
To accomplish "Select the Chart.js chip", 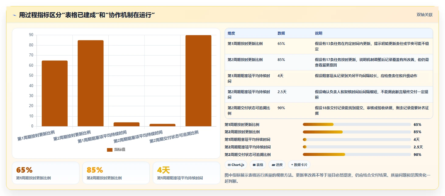I will pos(236,165).
